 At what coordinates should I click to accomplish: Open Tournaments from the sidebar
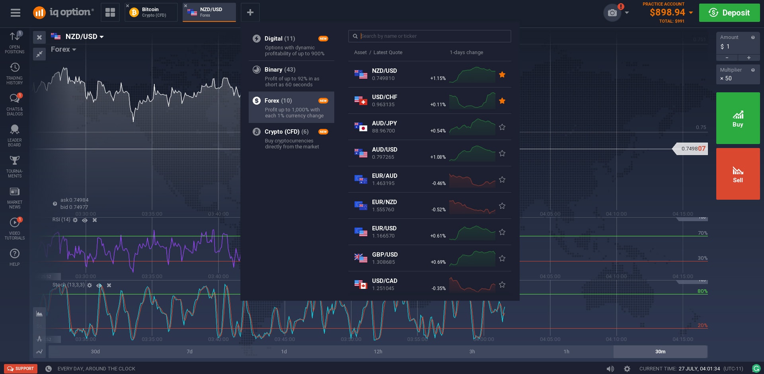point(15,167)
